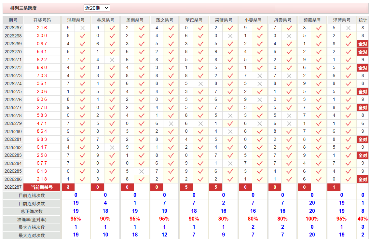Image resolution: width=371 pixels, height=242 pixels.
Task: Click the X mark for 谷风杀号 in row 2026271
Action: pyautogui.click(x=112, y=60)
